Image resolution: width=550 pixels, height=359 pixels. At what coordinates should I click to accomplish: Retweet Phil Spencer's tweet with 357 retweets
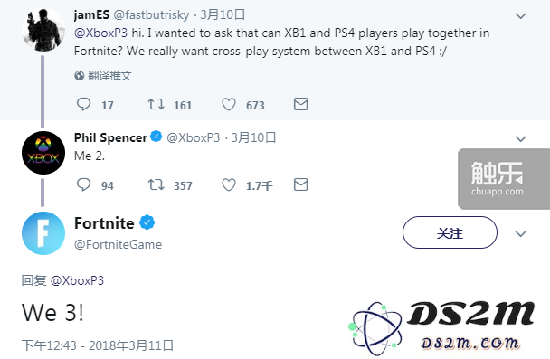pyautogui.click(x=156, y=184)
